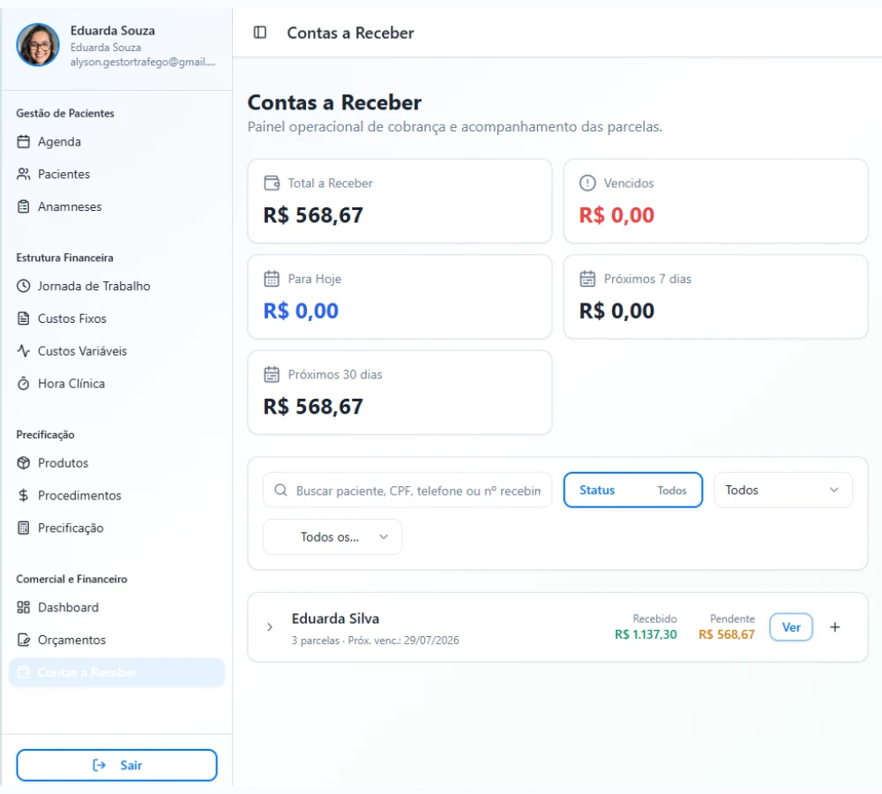This screenshot has width=882, height=794.
Task: Click the Pacientes people icon
Action: tap(23, 174)
